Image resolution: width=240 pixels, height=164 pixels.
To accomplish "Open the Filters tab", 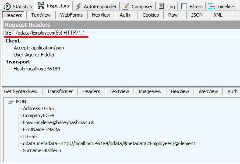I will [x=192, y=7].
